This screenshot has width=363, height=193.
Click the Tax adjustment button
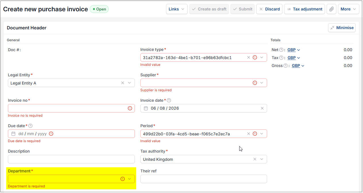(x=305, y=9)
